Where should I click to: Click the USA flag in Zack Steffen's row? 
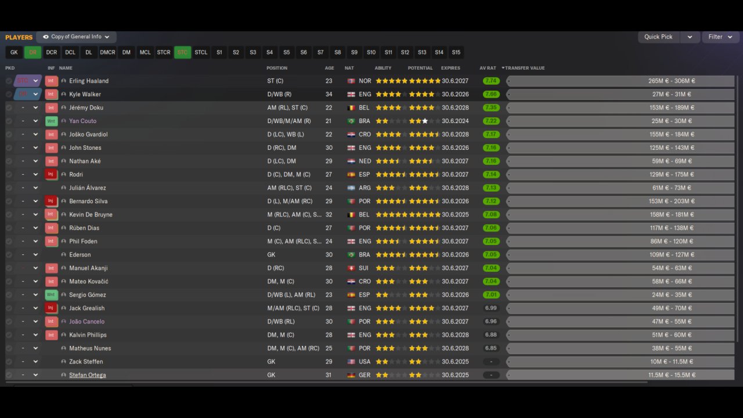tap(351, 362)
